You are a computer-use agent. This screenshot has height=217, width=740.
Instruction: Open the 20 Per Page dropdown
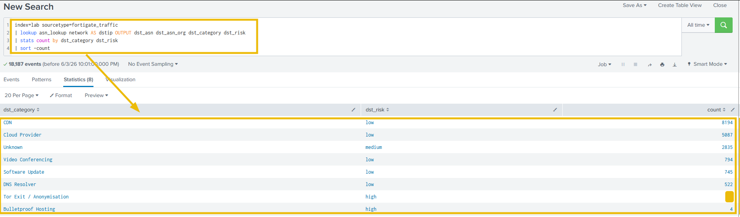[21, 96]
